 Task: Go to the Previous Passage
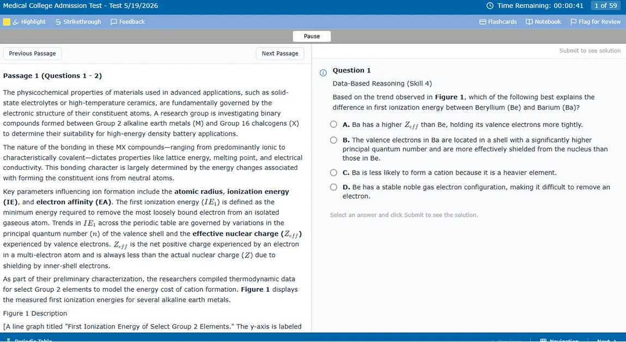point(32,53)
